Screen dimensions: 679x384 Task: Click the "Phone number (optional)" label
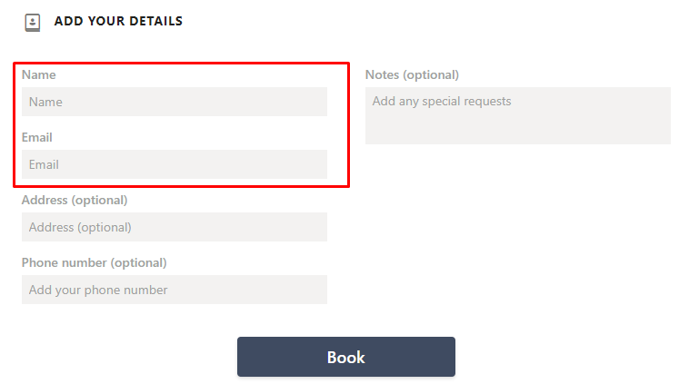pyautogui.click(x=95, y=262)
